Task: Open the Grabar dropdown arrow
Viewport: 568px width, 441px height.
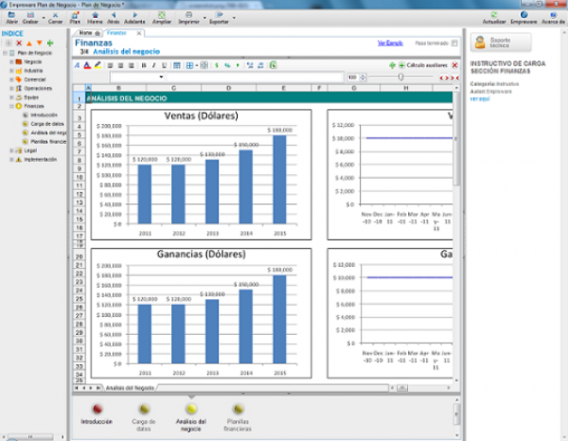Action: (44, 17)
